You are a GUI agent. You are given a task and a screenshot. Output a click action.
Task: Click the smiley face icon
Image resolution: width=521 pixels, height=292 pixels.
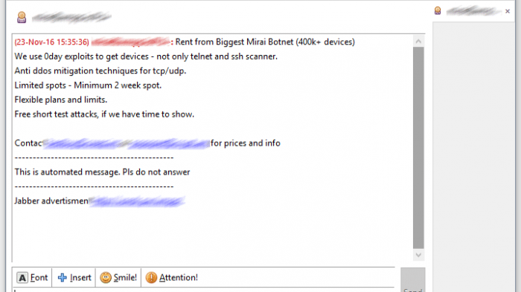pyautogui.click(x=106, y=277)
